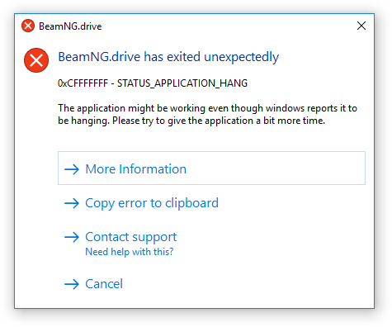The height and width of the screenshot is (327, 392).
Task: Click the arrow icon beside More Information
Action: [x=72, y=169]
